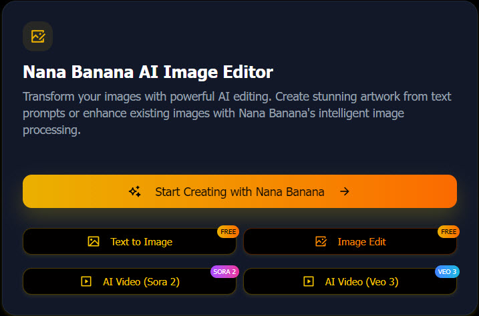Launch AI Video (Sora 2)

[130, 281]
